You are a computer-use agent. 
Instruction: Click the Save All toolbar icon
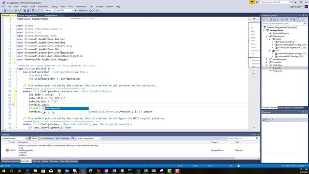[28, 11]
